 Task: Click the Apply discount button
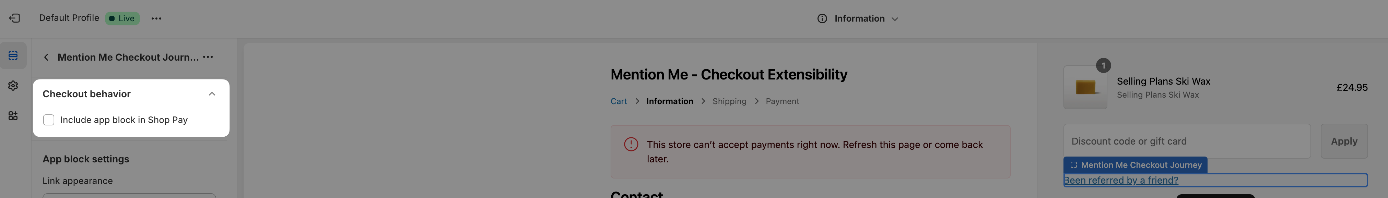(1344, 141)
